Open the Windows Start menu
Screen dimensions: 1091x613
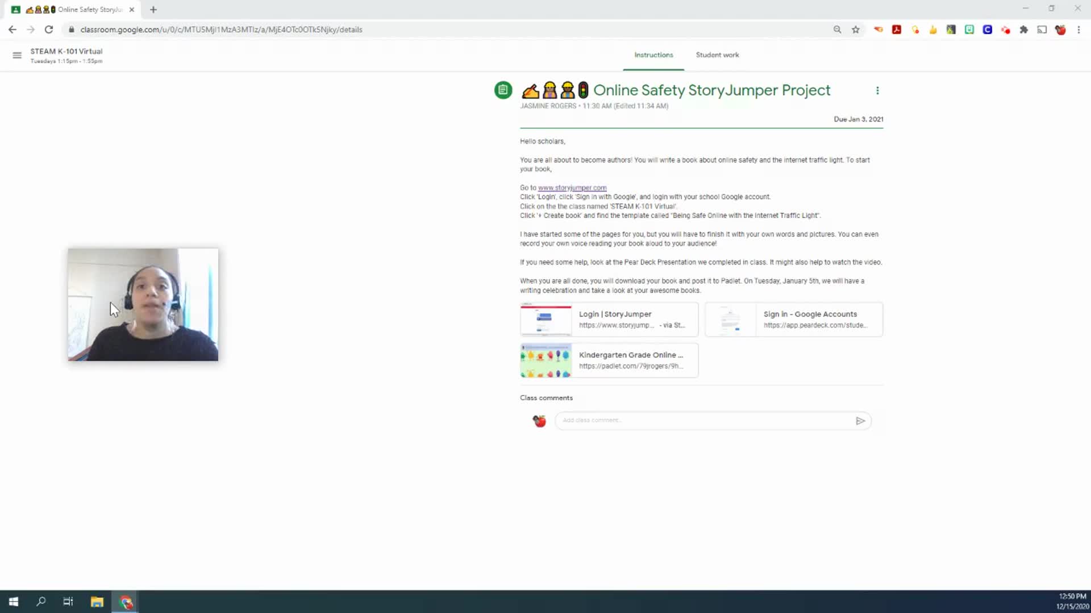[14, 602]
